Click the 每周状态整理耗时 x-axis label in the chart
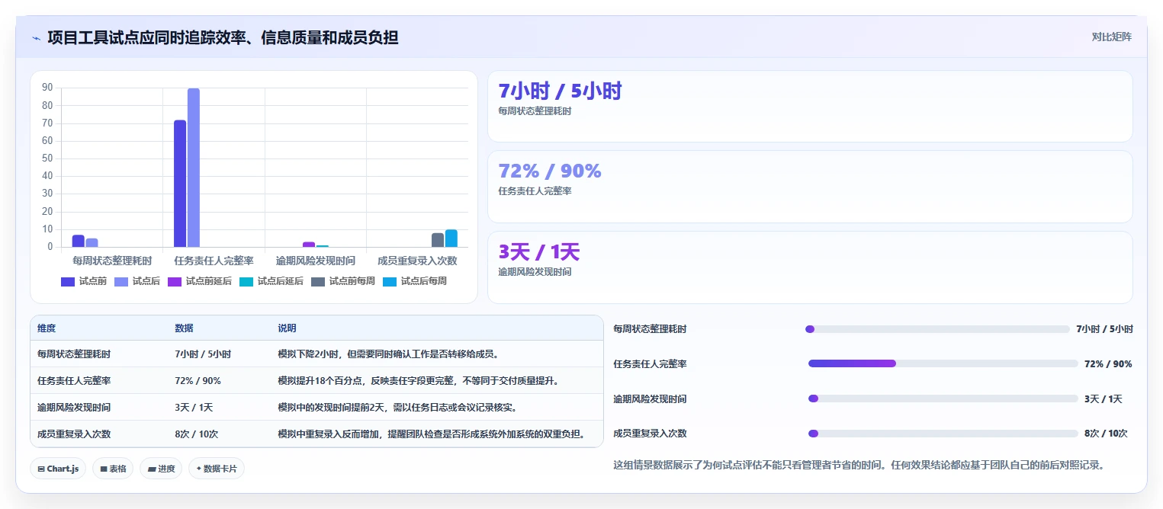This screenshot has width=1163, height=509. click(x=111, y=261)
